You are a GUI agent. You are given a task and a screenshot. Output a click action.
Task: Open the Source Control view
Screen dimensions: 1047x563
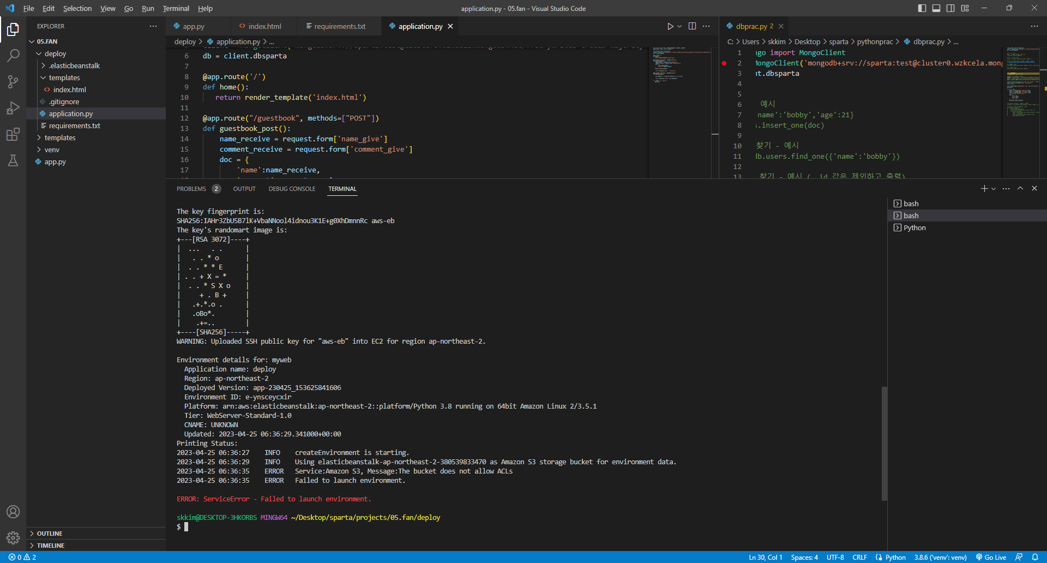click(x=13, y=82)
